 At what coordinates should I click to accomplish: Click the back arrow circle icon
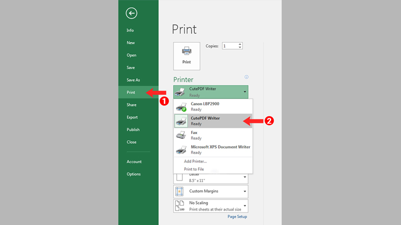click(132, 13)
